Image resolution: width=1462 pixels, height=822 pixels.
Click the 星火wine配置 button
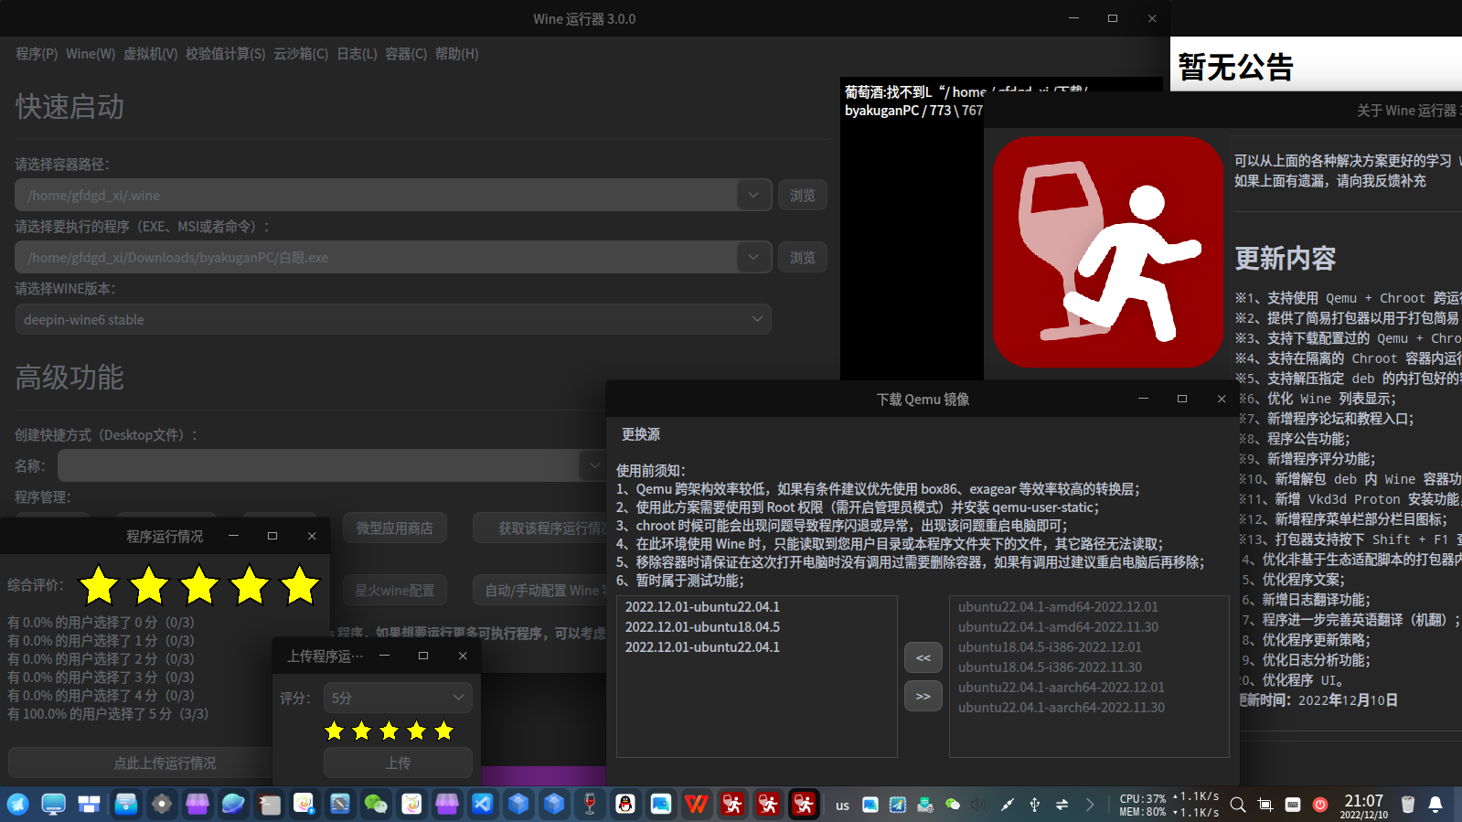coord(395,591)
